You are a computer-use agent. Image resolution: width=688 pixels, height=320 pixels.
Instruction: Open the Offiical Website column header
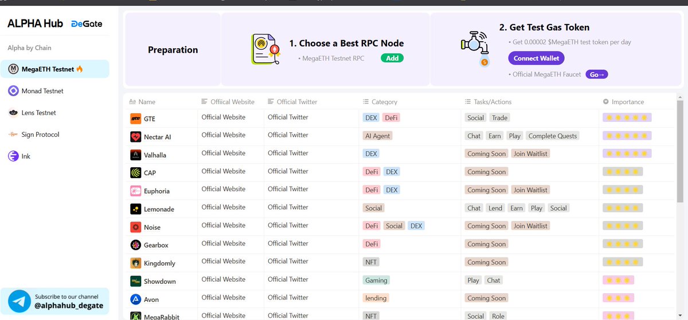228,102
